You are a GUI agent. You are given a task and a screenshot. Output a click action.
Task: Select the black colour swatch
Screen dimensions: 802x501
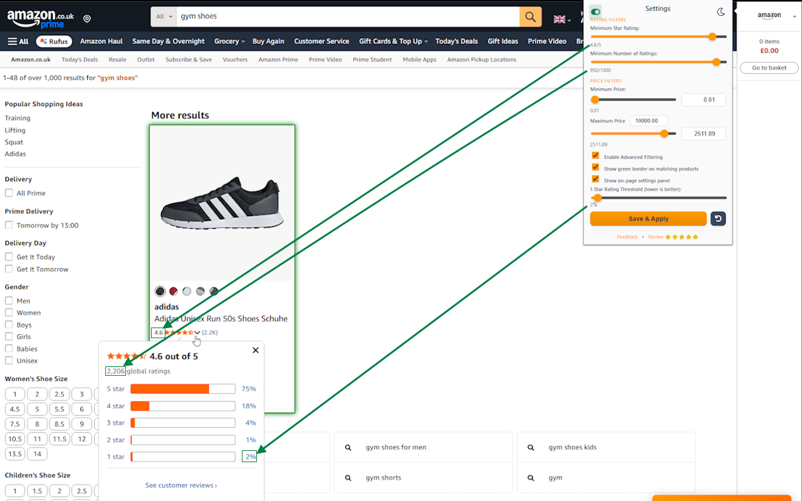160,291
